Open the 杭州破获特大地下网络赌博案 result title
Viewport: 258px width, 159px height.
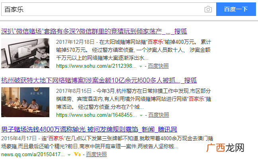click(99, 80)
